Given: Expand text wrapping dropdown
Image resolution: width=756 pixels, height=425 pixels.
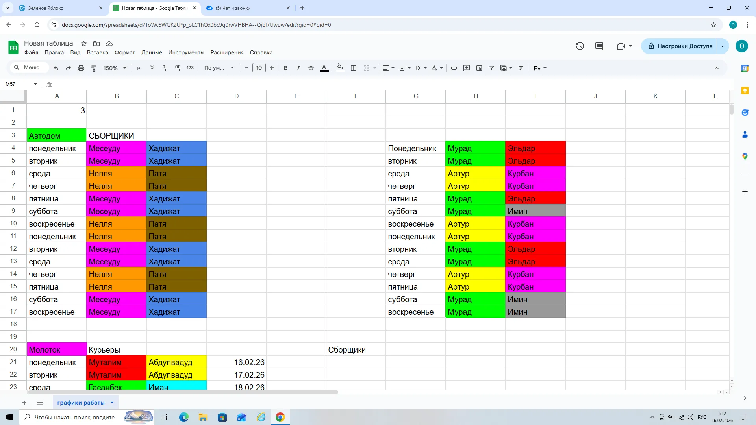Looking at the screenshot, I should click(425, 68).
